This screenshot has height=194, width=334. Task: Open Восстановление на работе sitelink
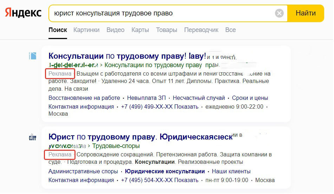pos(84,98)
